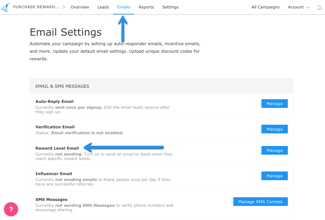Switch to the Leads tab

pyautogui.click(x=103, y=7)
